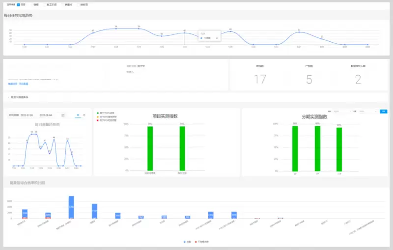Toggle the red 不合格点数 legend marker
Viewport: 393px width, 250px height.
coord(196,242)
